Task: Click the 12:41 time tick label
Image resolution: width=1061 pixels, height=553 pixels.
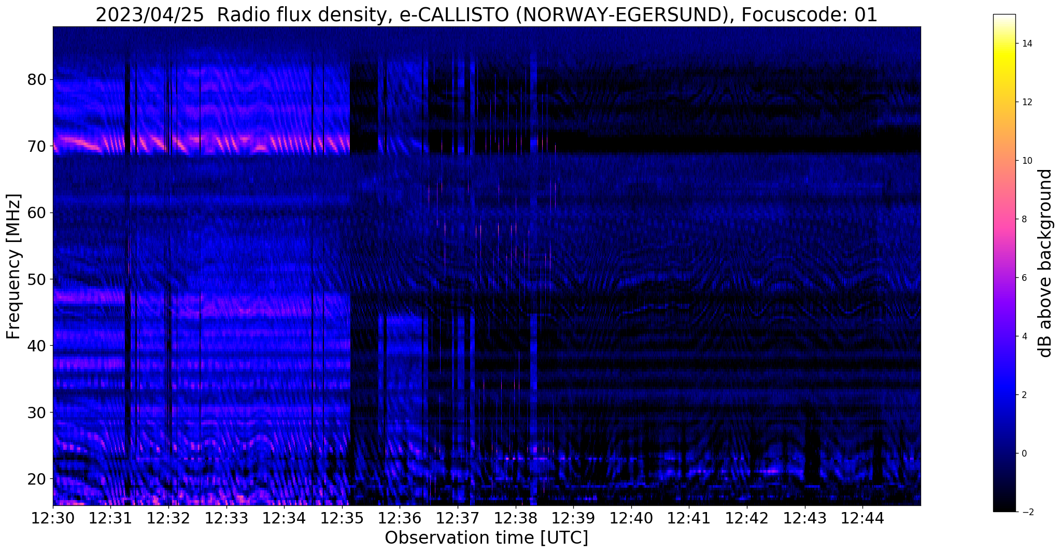Action: (x=689, y=518)
